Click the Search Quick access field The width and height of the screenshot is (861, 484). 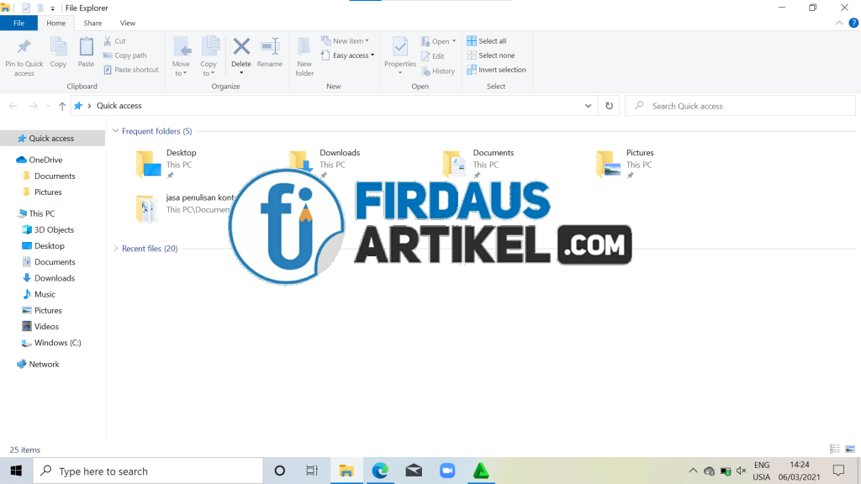point(740,106)
